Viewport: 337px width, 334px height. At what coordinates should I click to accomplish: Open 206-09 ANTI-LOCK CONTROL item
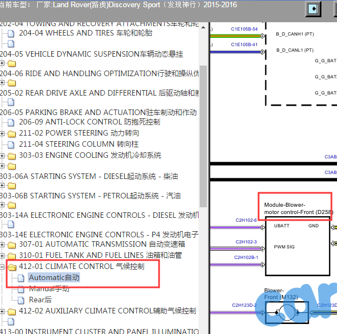click(90, 122)
